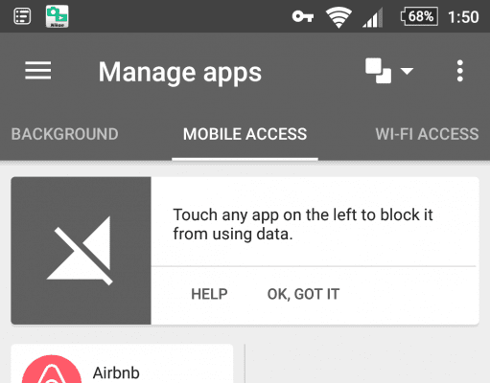Expand the app filter dropdown arrow
Viewport: 490px width, 383px height.
[407, 71]
